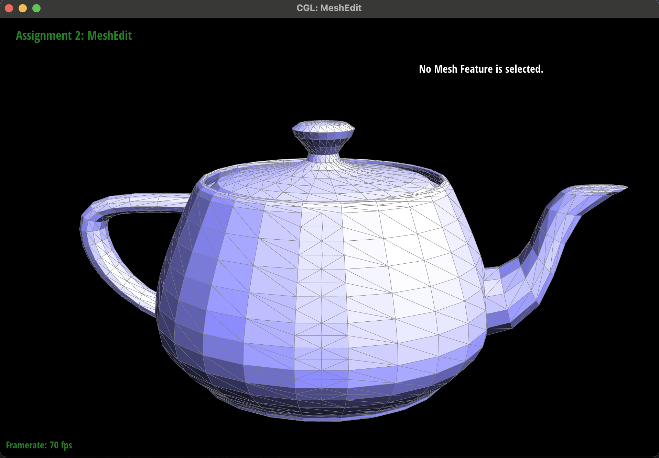Viewport: 659px width, 458px height.
Task: Select the narrow neck of the lid knob
Action: [323, 158]
